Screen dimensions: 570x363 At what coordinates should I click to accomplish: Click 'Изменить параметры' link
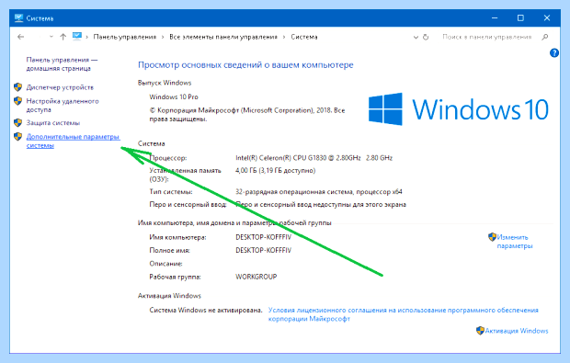pyautogui.click(x=515, y=242)
